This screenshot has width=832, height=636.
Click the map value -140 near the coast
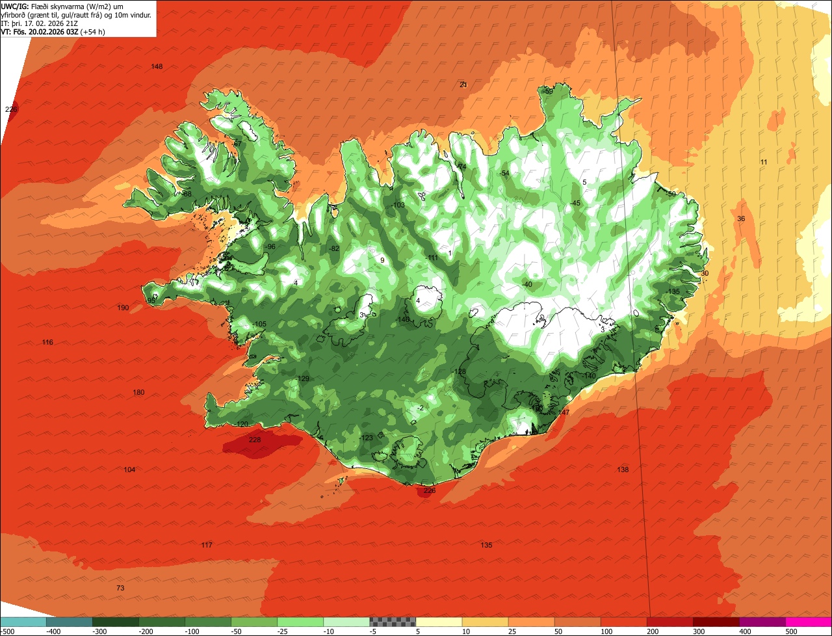pyautogui.click(x=589, y=376)
